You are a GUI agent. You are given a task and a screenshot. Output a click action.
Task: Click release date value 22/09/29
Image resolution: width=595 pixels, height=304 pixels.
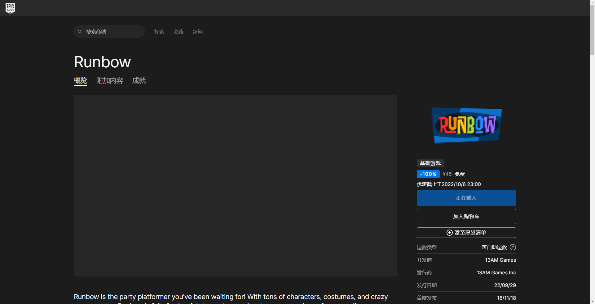(505, 285)
